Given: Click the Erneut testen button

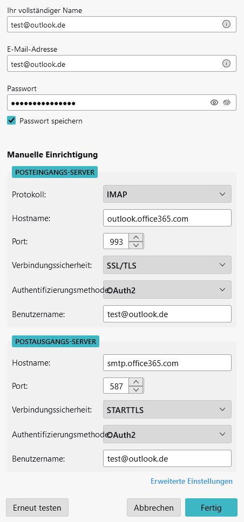Looking at the screenshot, I should [37, 507].
